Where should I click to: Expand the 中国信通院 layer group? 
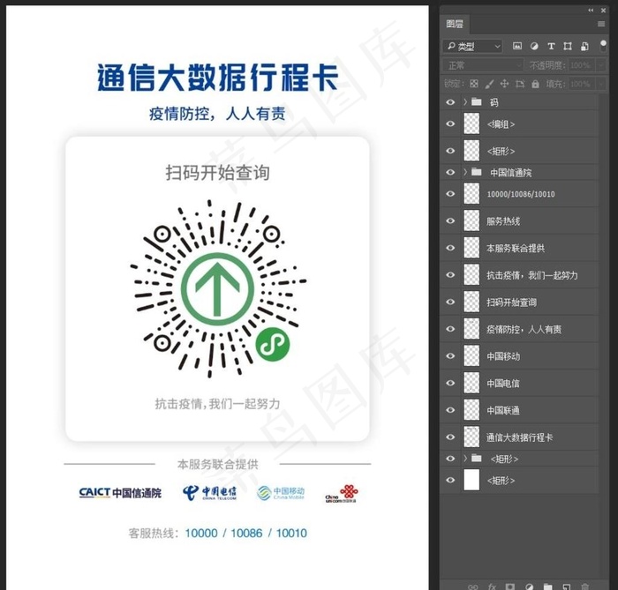[x=465, y=172]
